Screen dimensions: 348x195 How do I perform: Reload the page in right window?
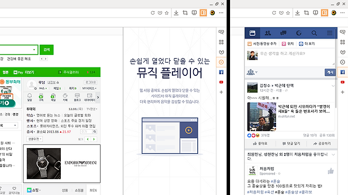pyautogui.click(x=274, y=13)
